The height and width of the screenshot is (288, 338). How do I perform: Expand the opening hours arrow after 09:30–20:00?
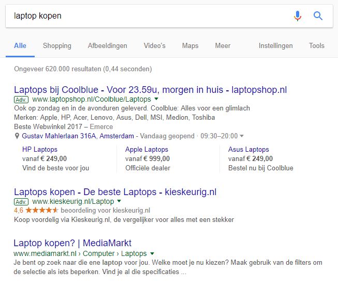[242, 136]
